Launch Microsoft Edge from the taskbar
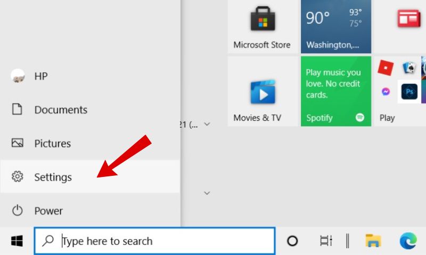 [408, 241]
